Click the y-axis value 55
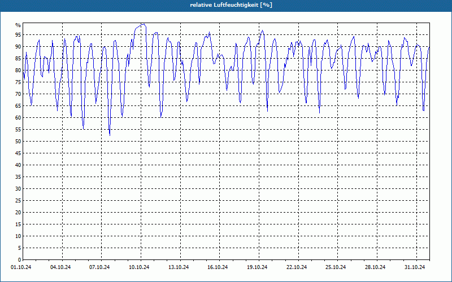This screenshot has width=452, height=282. (x=18, y=130)
